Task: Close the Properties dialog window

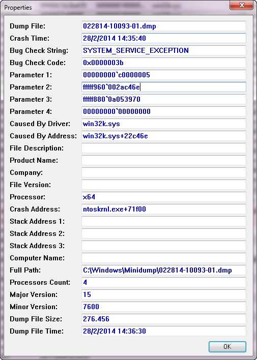Action: [242, 6]
